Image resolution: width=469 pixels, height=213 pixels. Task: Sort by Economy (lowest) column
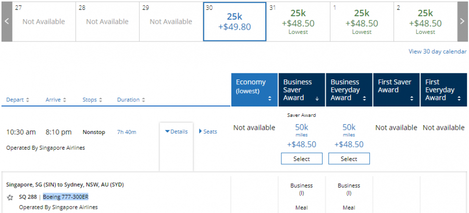point(254,90)
